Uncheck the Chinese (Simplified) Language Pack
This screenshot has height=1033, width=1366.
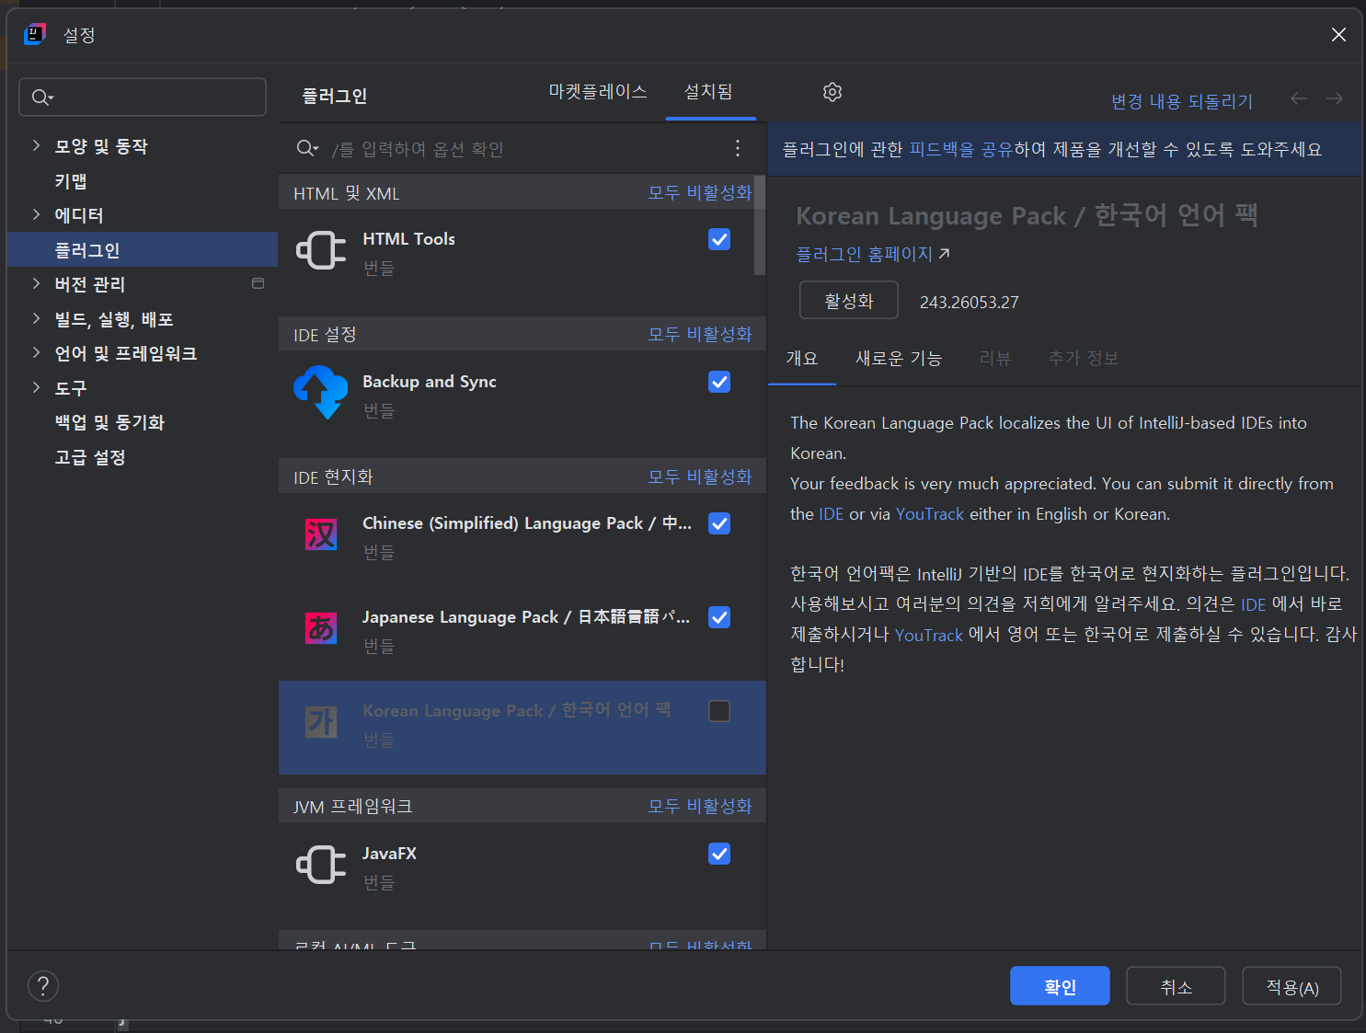[x=719, y=523]
